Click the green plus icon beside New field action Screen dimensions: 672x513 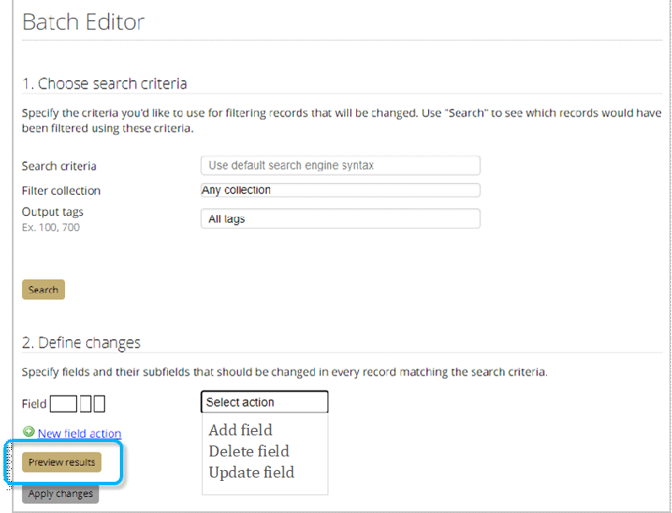click(29, 433)
